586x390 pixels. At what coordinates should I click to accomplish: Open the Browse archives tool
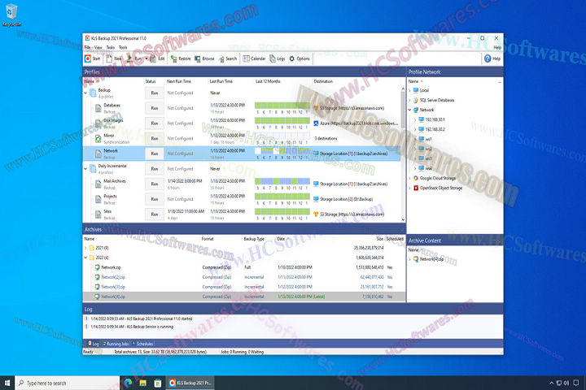click(204, 58)
